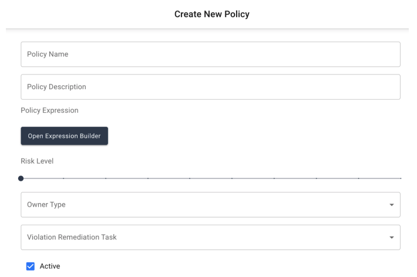Click the Owner Type dropdown arrow
417x277 pixels.
pyautogui.click(x=392, y=205)
